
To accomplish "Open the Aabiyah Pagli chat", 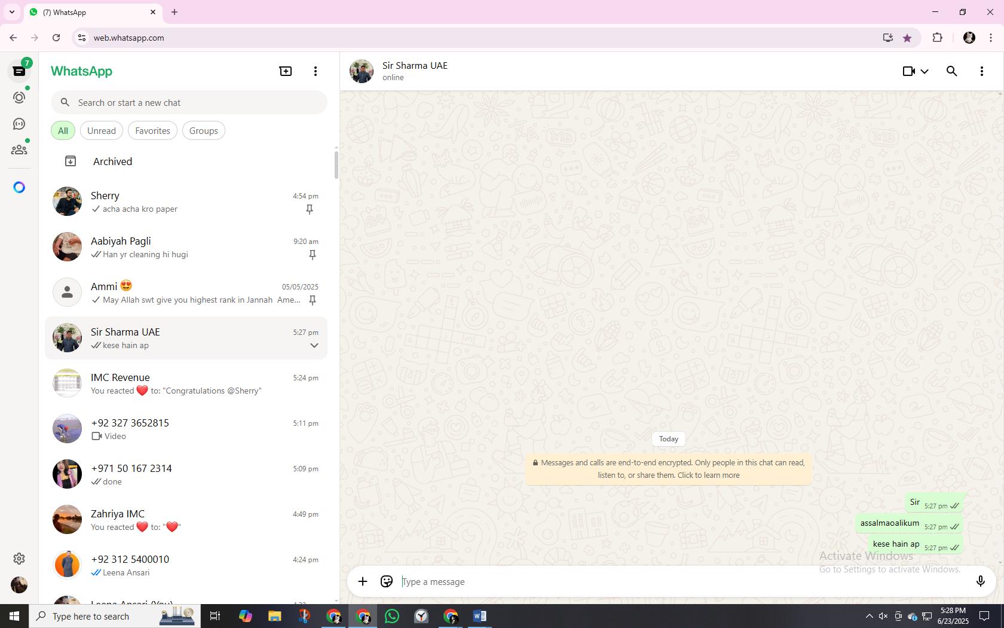I will (186, 247).
